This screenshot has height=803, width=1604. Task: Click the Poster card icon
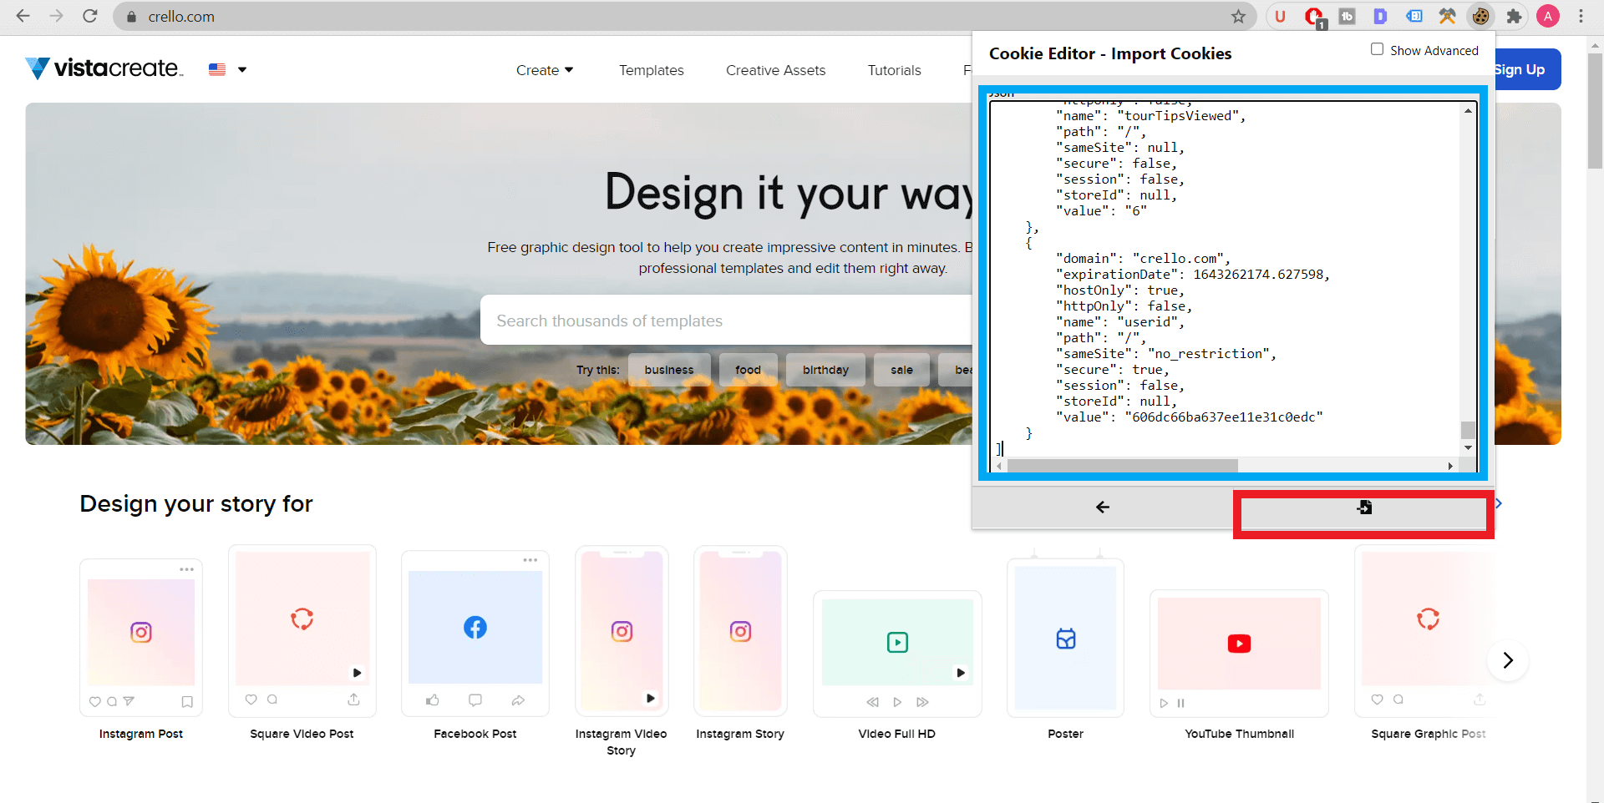1066,639
